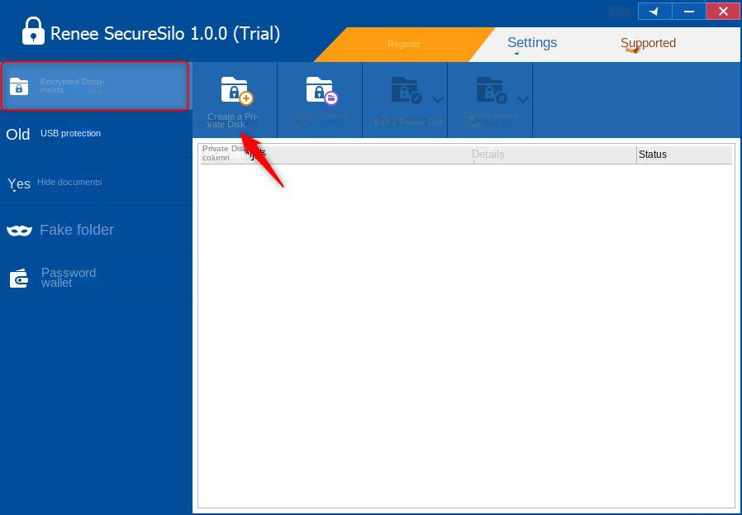Click the arrow icon left of minimize button
The image size is (742, 515).
654,11
